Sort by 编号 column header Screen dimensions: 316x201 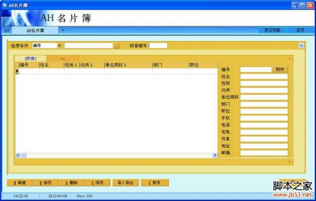click(x=29, y=65)
